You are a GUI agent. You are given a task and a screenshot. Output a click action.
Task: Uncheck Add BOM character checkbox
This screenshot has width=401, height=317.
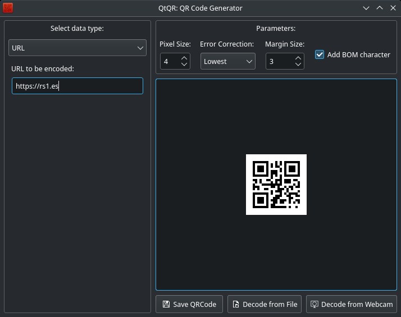click(320, 54)
